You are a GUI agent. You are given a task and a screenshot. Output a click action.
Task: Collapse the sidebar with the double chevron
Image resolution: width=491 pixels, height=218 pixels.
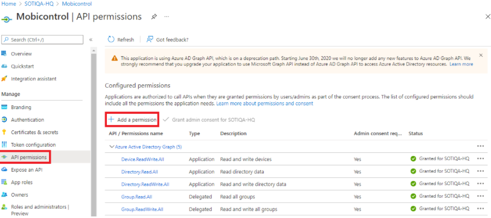(x=91, y=40)
